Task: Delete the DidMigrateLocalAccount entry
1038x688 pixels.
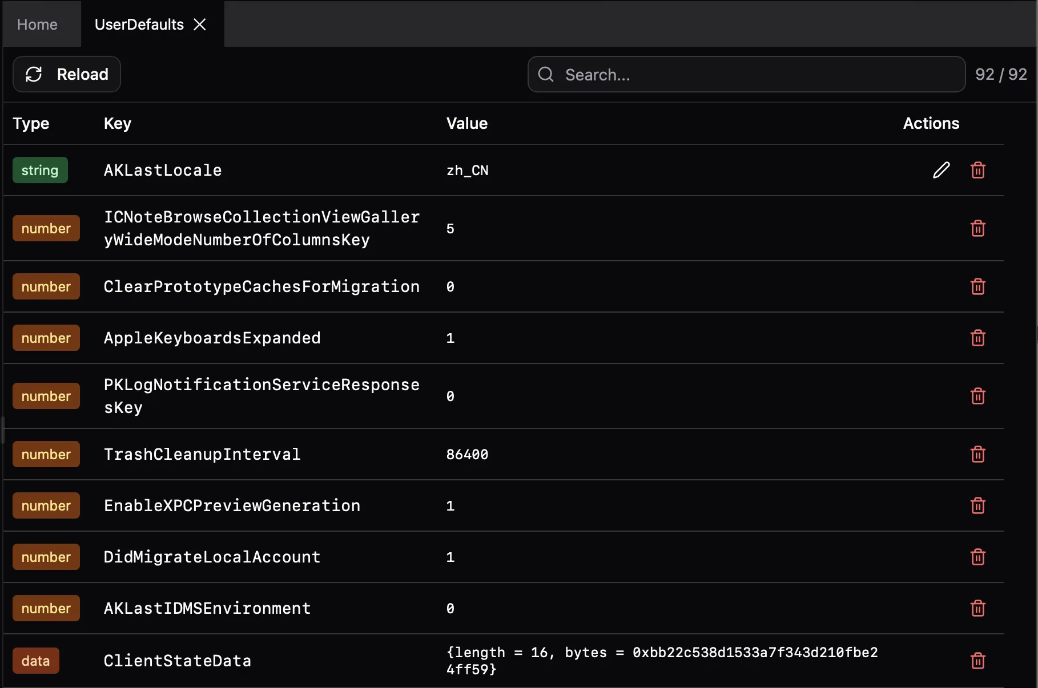Action: pyautogui.click(x=977, y=557)
